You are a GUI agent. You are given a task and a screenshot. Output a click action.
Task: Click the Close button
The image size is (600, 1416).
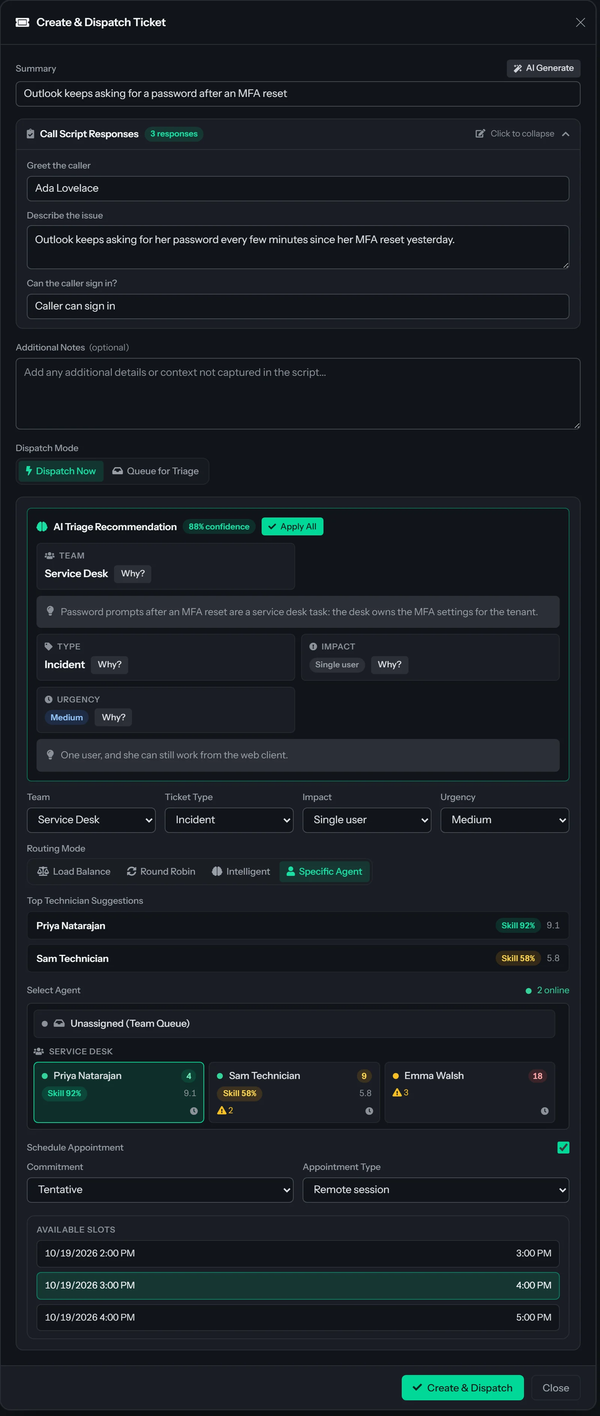pos(555,1387)
